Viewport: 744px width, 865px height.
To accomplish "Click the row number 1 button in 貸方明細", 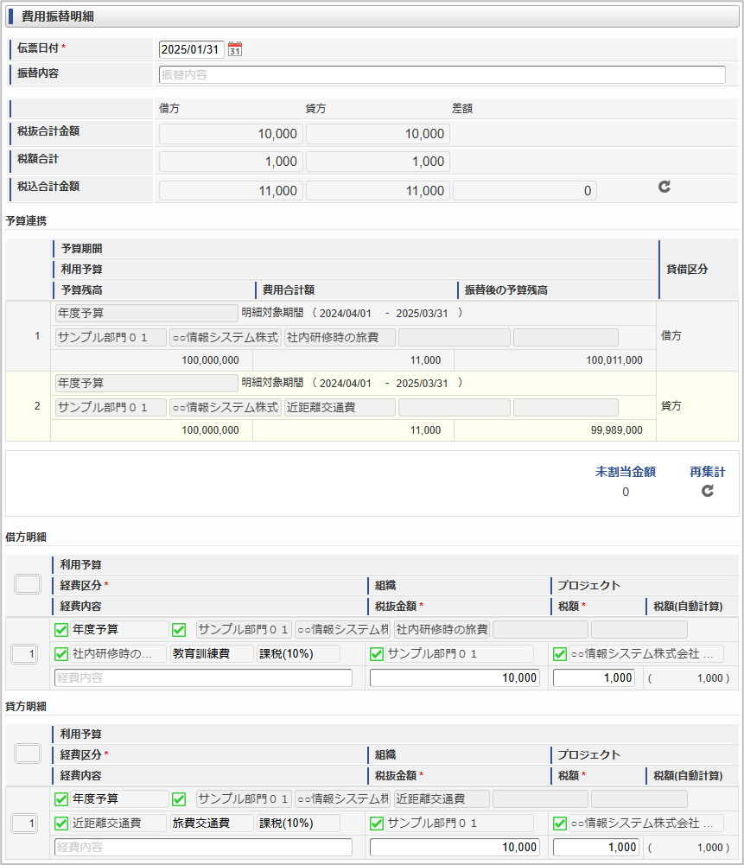I will click(x=24, y=824).
